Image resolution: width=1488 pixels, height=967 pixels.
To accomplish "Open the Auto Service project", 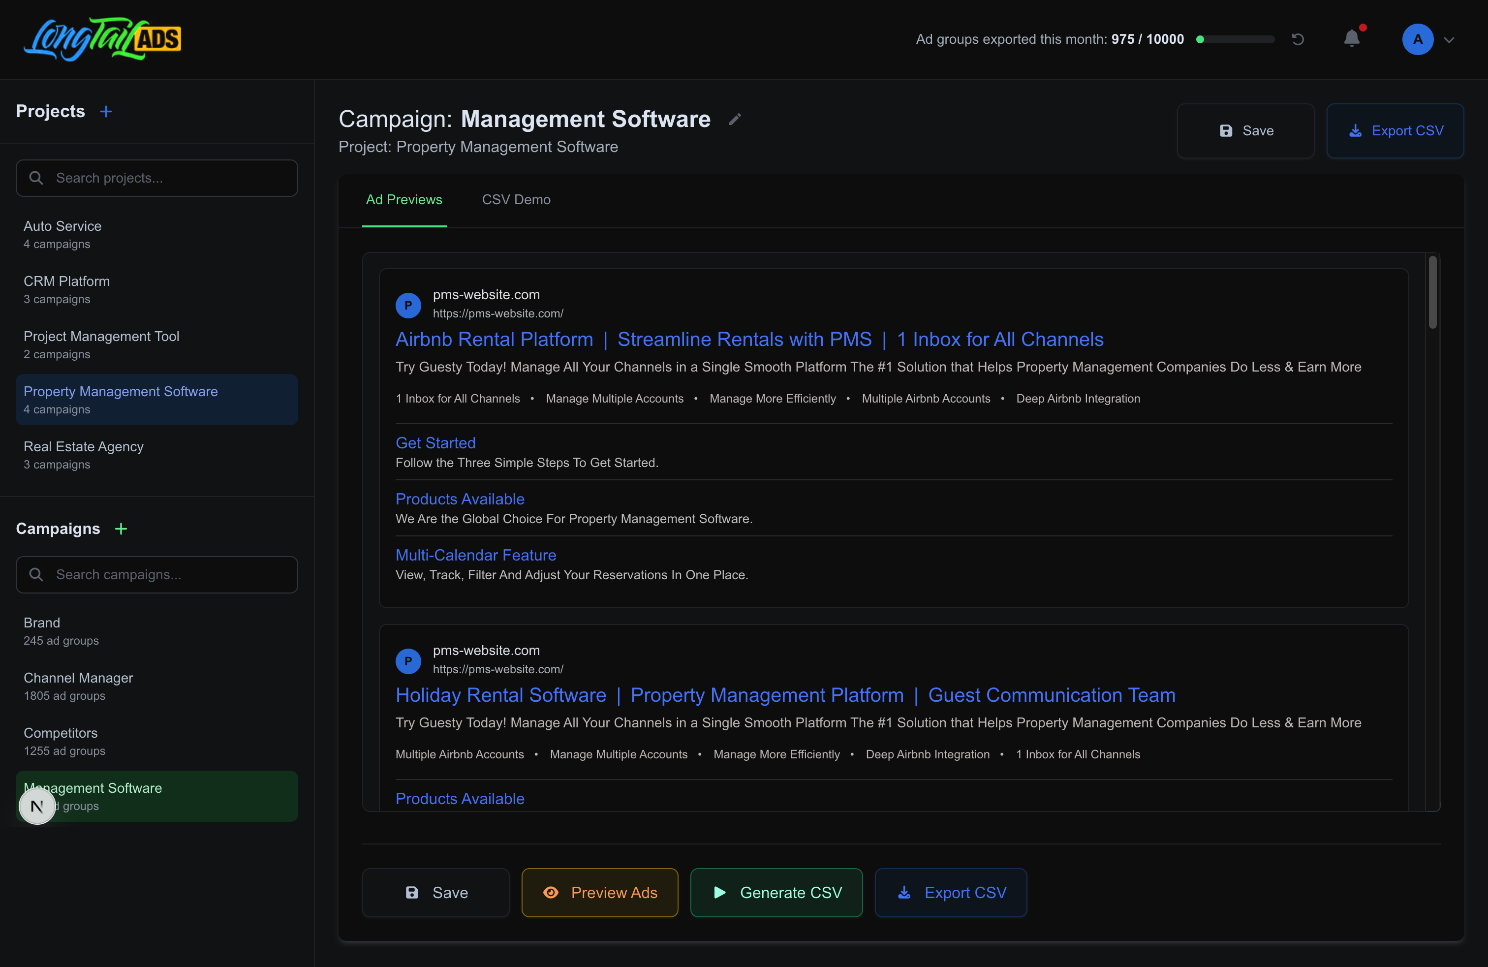I will pyautogui.click(x=157, y=234).
